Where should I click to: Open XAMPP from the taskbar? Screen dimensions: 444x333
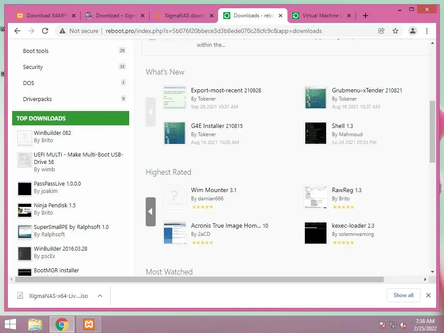click(x=89, y=324)
